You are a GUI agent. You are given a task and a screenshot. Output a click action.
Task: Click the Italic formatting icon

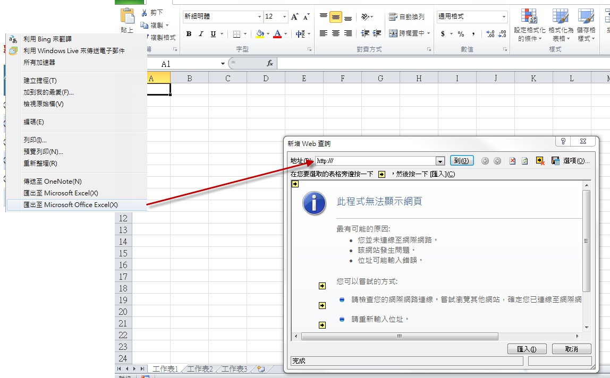coord(201,34)
